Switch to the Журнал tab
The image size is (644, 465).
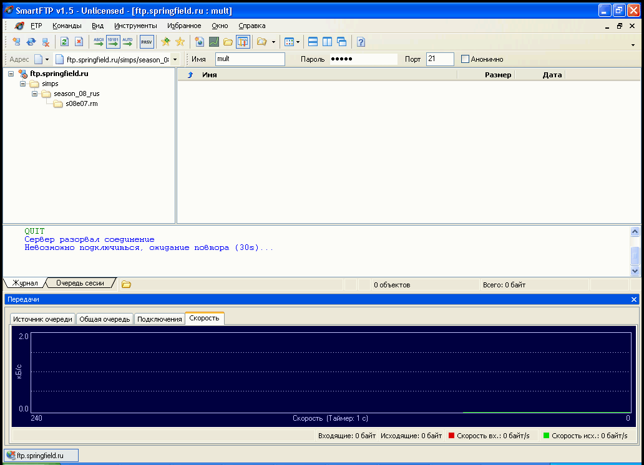pyautogui.click(x=25, y=283)
